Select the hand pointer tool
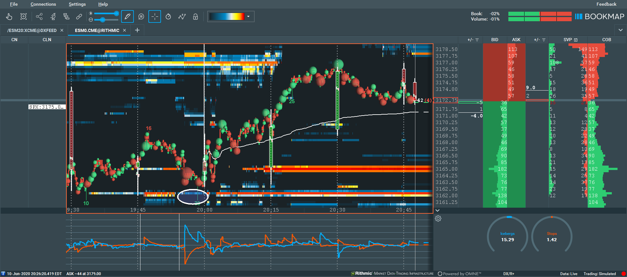 (9, 16)
